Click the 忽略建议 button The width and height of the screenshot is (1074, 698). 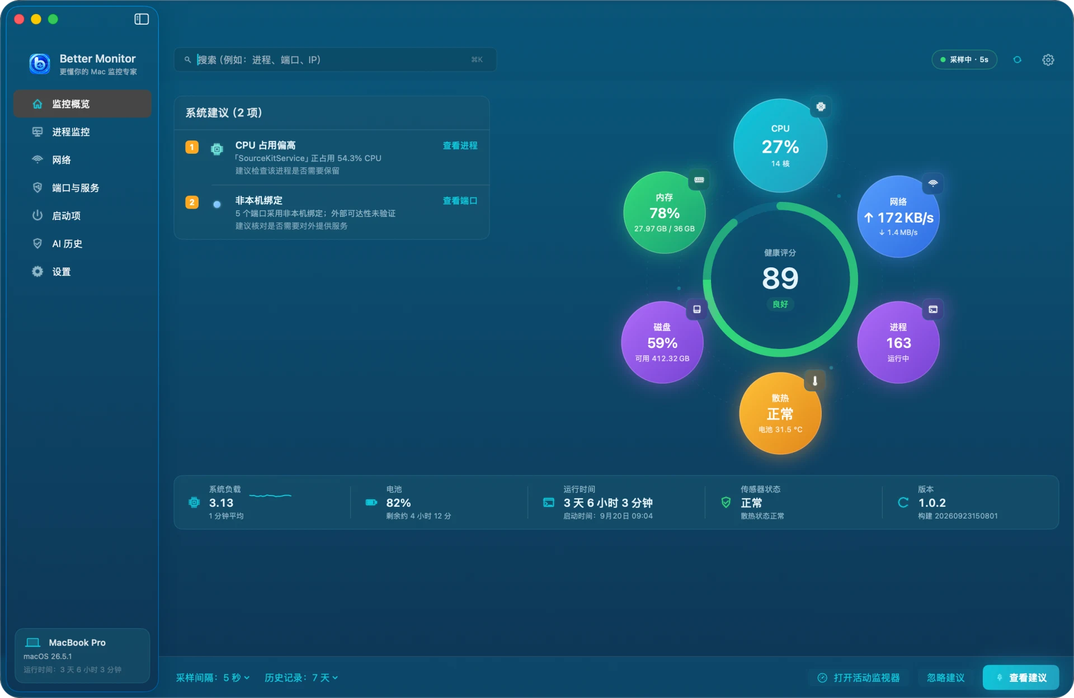(946, 677)
